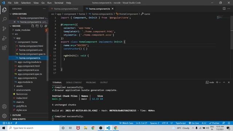Open Source Control view

4,29
